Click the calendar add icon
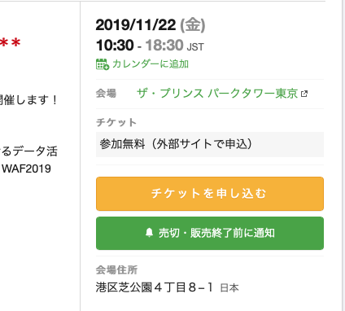This screenshot has height=311, width=345. coord(103,64)
